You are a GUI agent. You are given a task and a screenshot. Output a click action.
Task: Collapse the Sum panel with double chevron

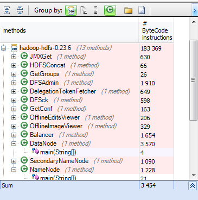click(x=193, y=186)
